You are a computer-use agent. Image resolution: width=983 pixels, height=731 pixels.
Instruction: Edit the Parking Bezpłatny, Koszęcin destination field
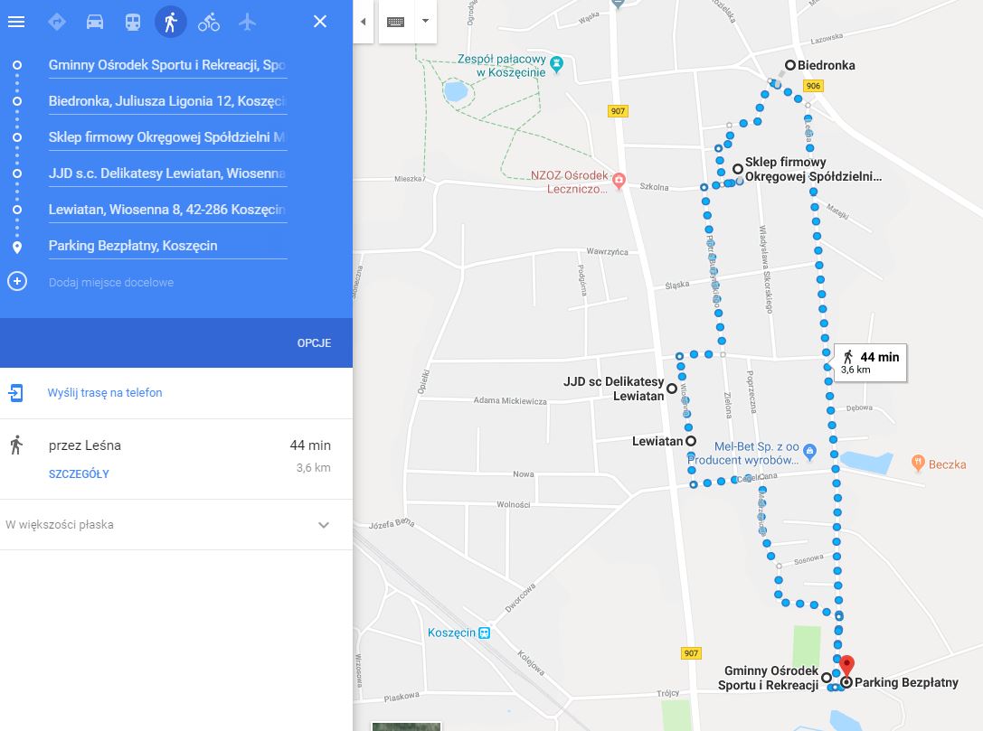point(167,246)
